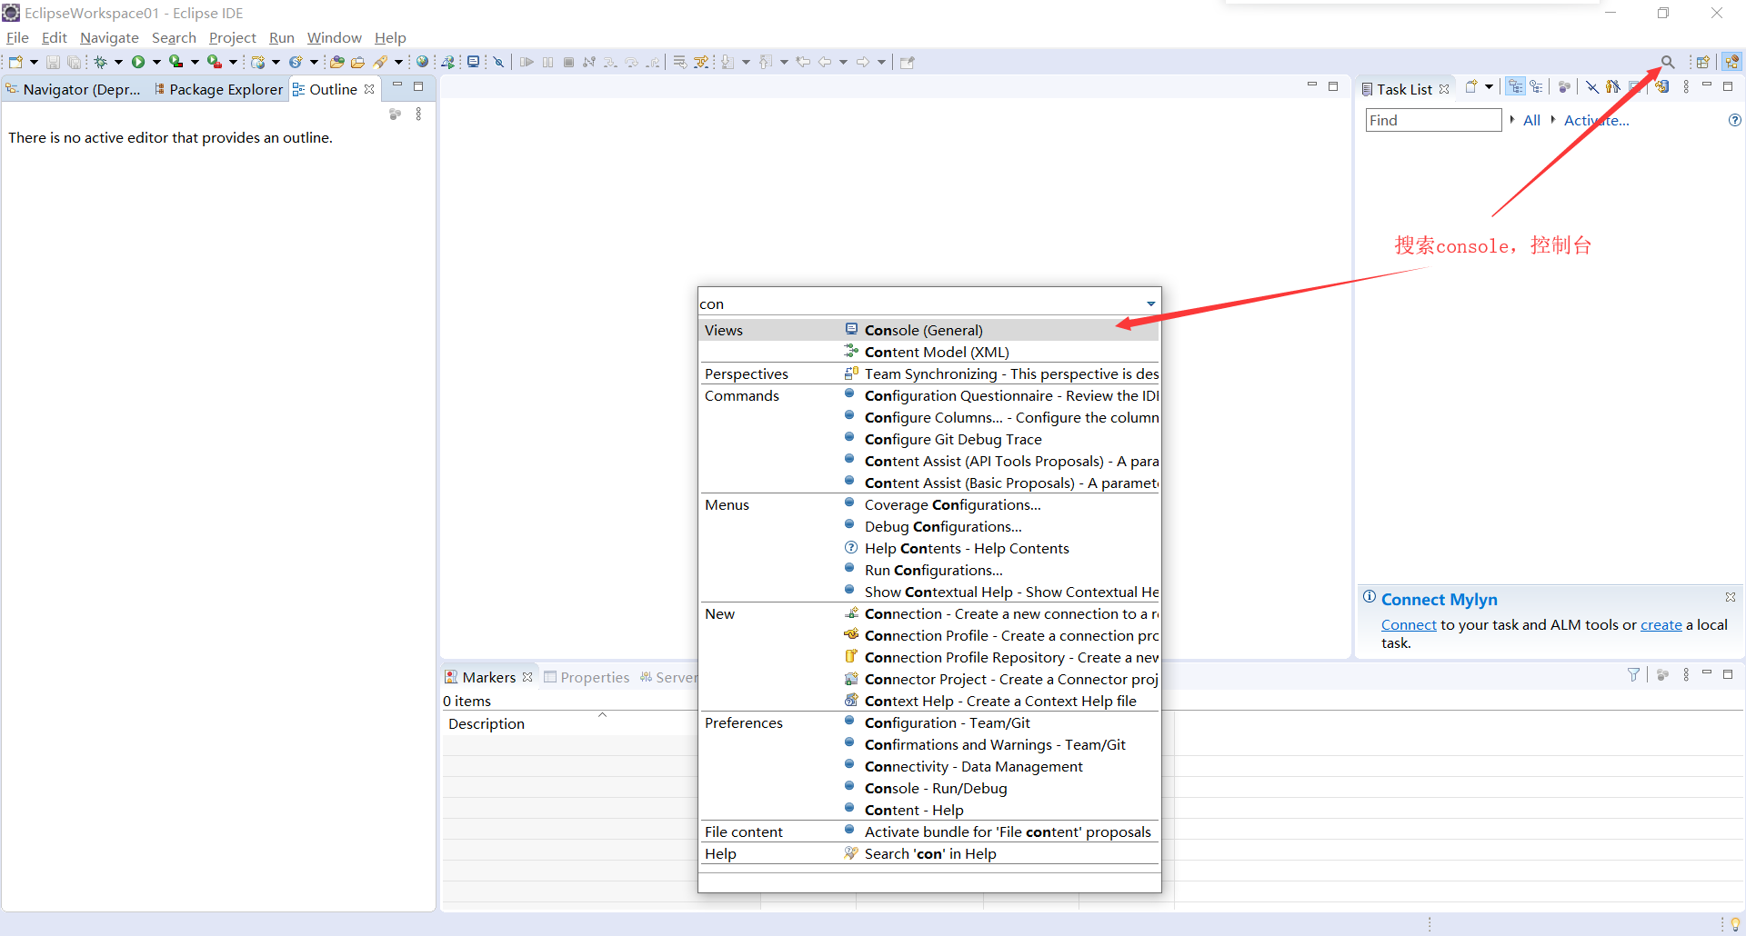Expand the Run button dropdown arrow

point(156,62)
